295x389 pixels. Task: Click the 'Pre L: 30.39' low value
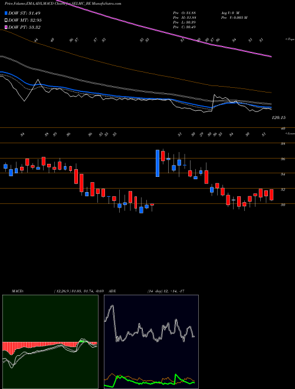185,22
